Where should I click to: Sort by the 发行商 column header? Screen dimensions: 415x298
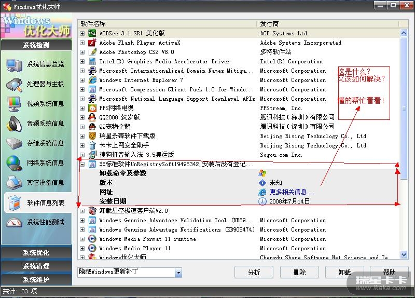(328, 24)
